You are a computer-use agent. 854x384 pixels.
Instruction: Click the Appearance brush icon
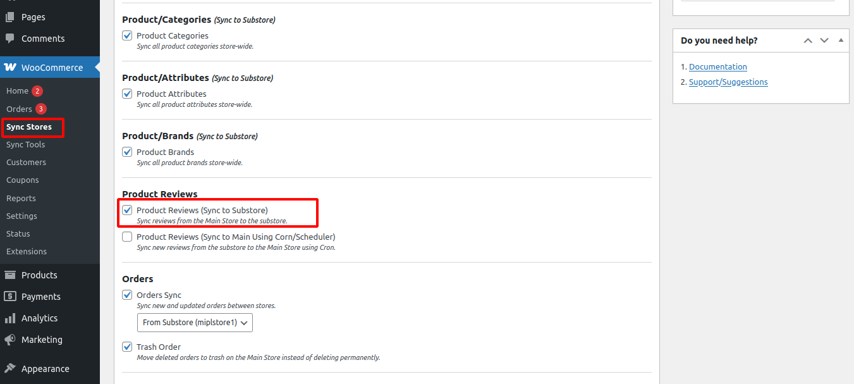coord(10,369)
